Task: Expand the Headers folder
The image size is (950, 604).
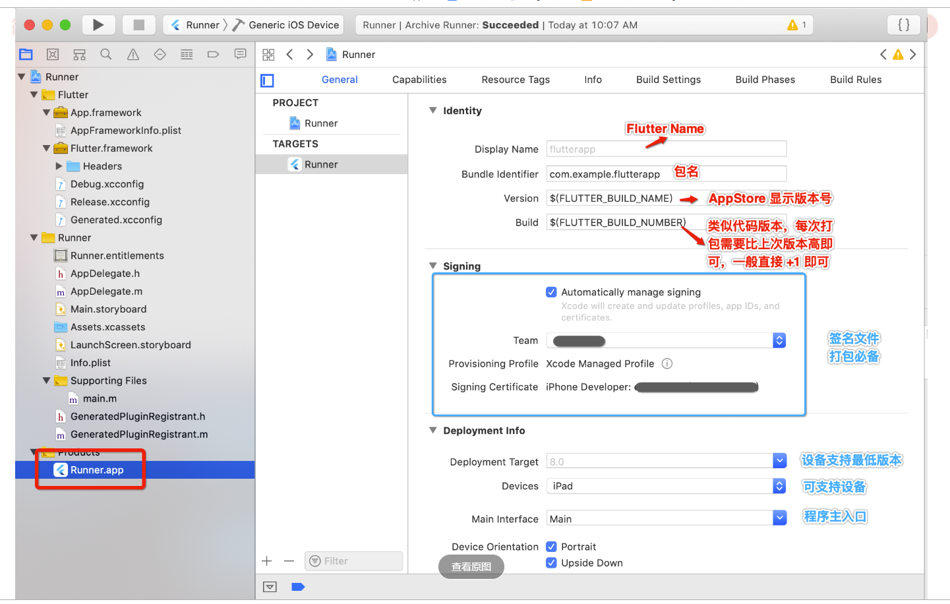Action: [59, 166]
